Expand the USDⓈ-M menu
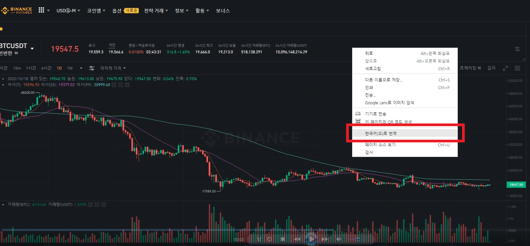 pos(68,11)
